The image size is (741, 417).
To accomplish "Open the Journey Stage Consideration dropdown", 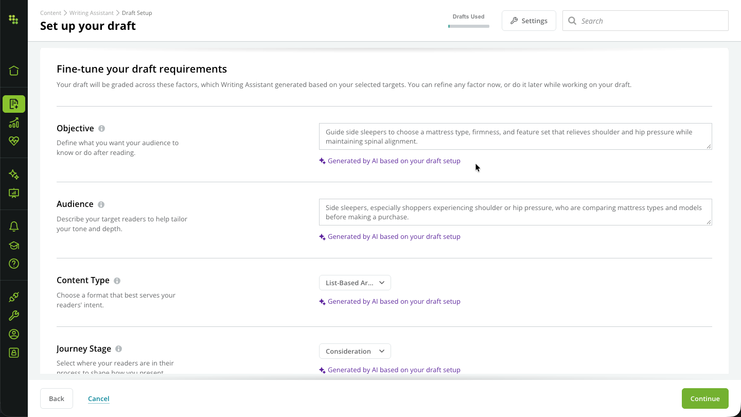I will pos(355,351).
